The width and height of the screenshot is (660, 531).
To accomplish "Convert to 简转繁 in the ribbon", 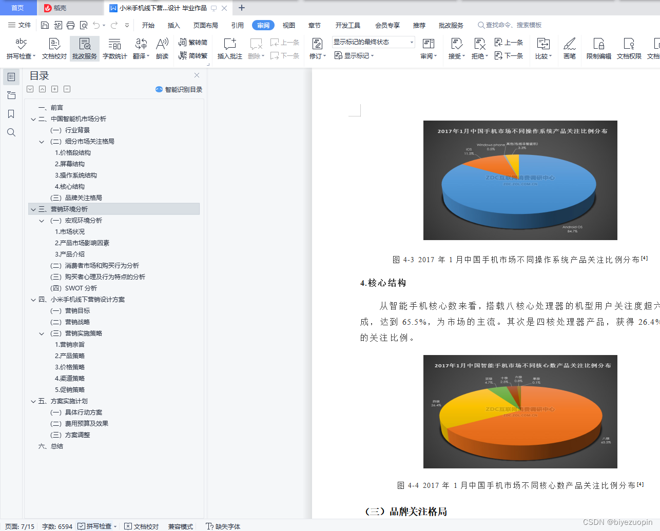I will point(193,55).
